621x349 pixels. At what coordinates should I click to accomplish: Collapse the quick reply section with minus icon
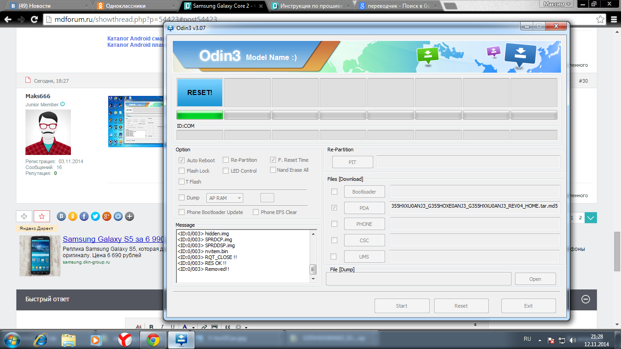(586, 299)
